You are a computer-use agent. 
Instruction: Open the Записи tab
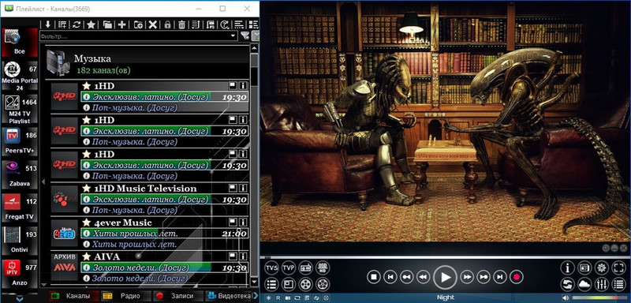[x=178, y=295]
